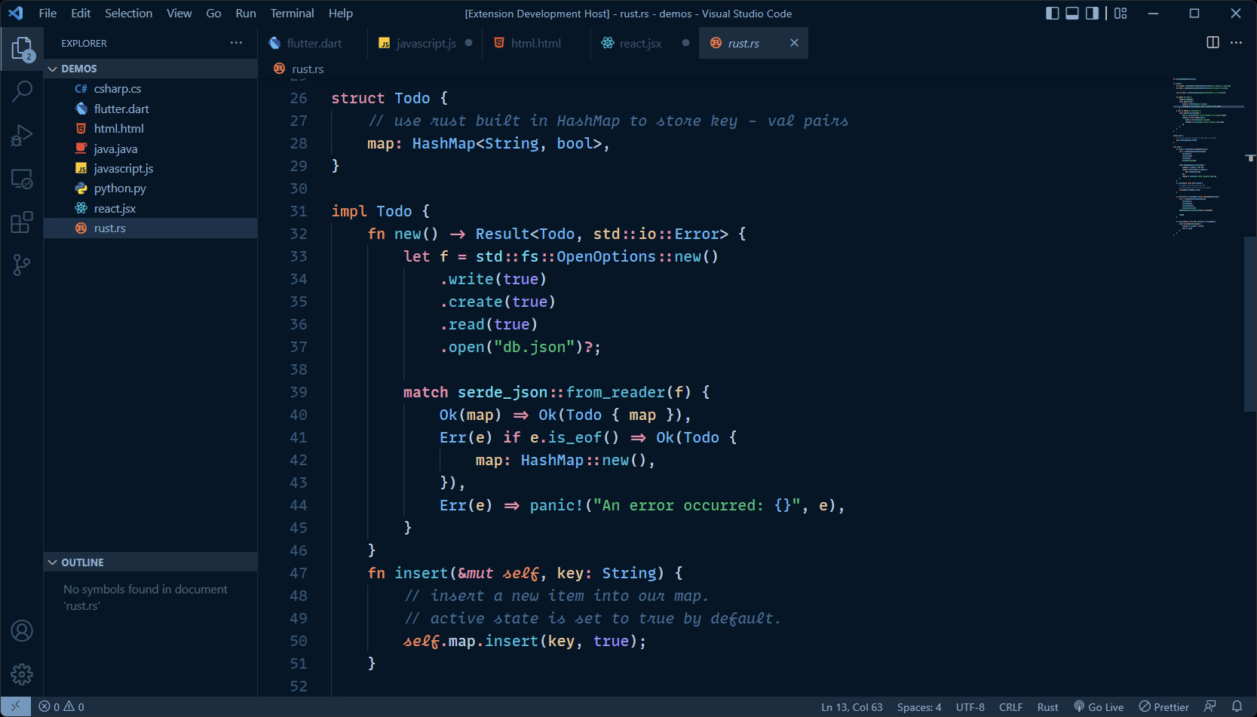Viewport: 1257px width, 717px height.
Task: Click the code minimap
Action: pos(1206,157)
